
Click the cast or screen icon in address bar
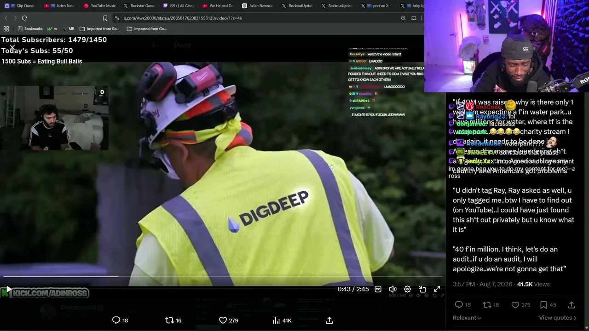pyautogui.click(x=414, y=18)
